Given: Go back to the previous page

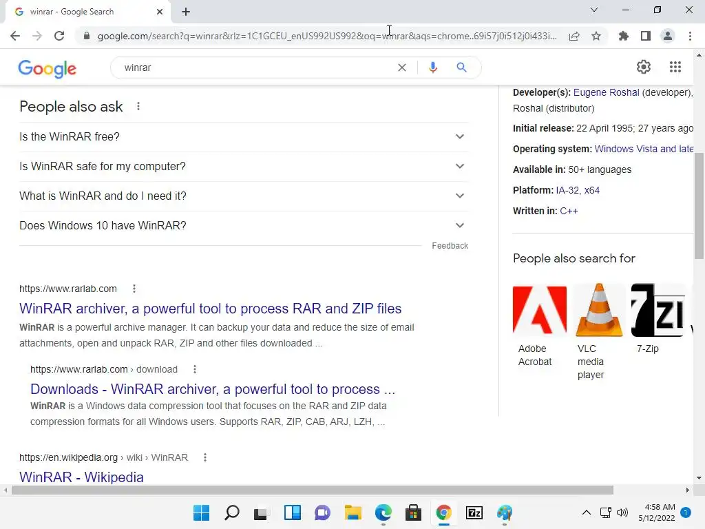Looking at the screenshot, I should pos(15,36).
